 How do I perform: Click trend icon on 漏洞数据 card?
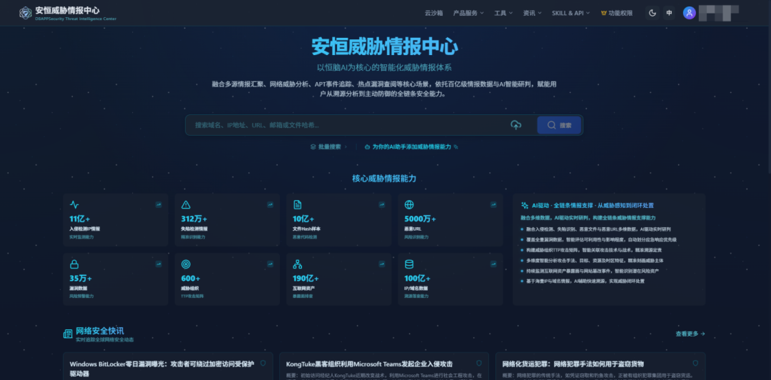(x=158, y=264)
